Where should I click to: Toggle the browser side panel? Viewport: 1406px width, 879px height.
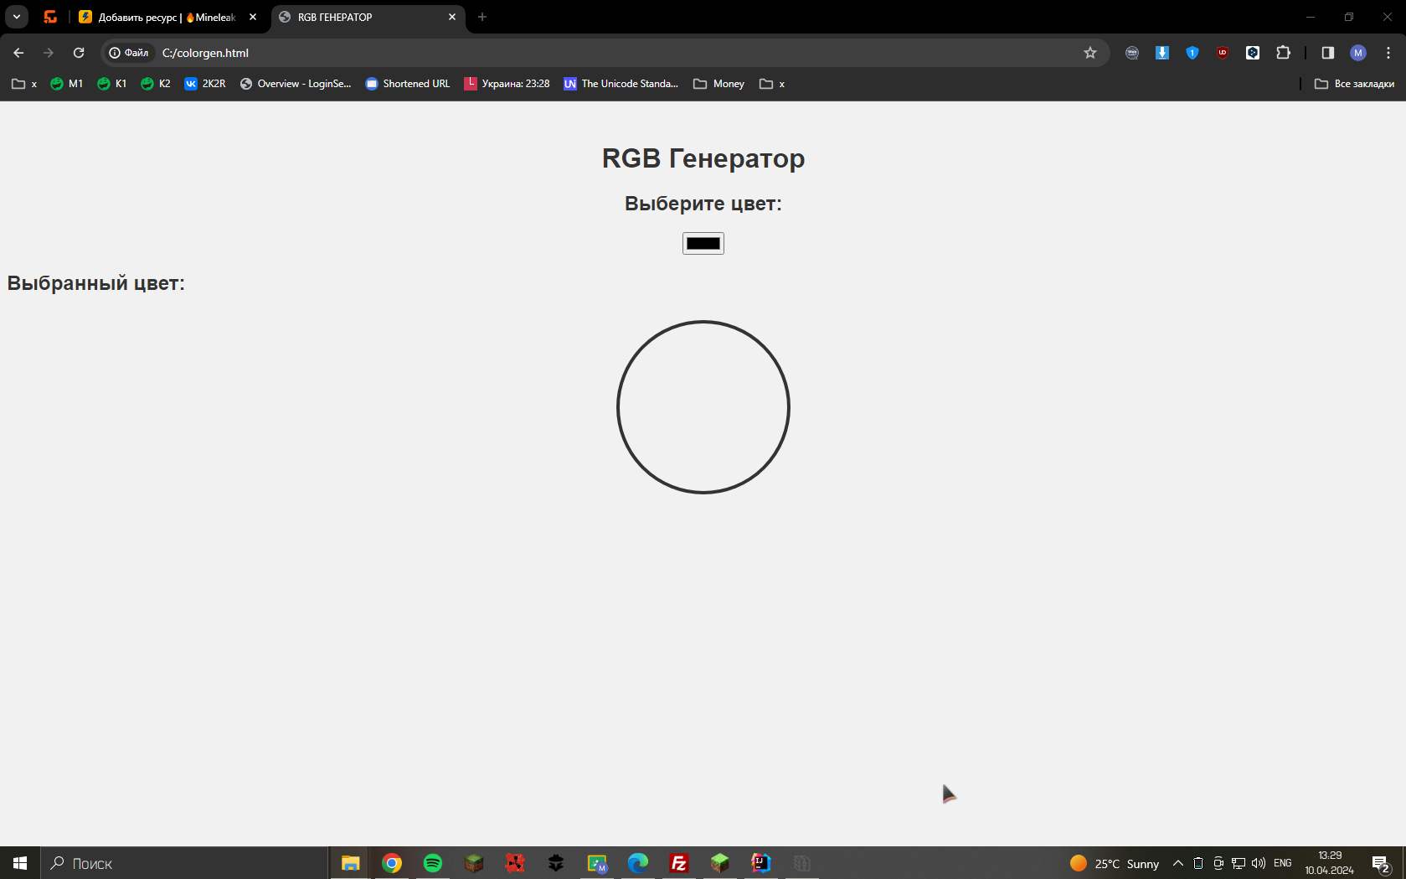pos(1327,53)
